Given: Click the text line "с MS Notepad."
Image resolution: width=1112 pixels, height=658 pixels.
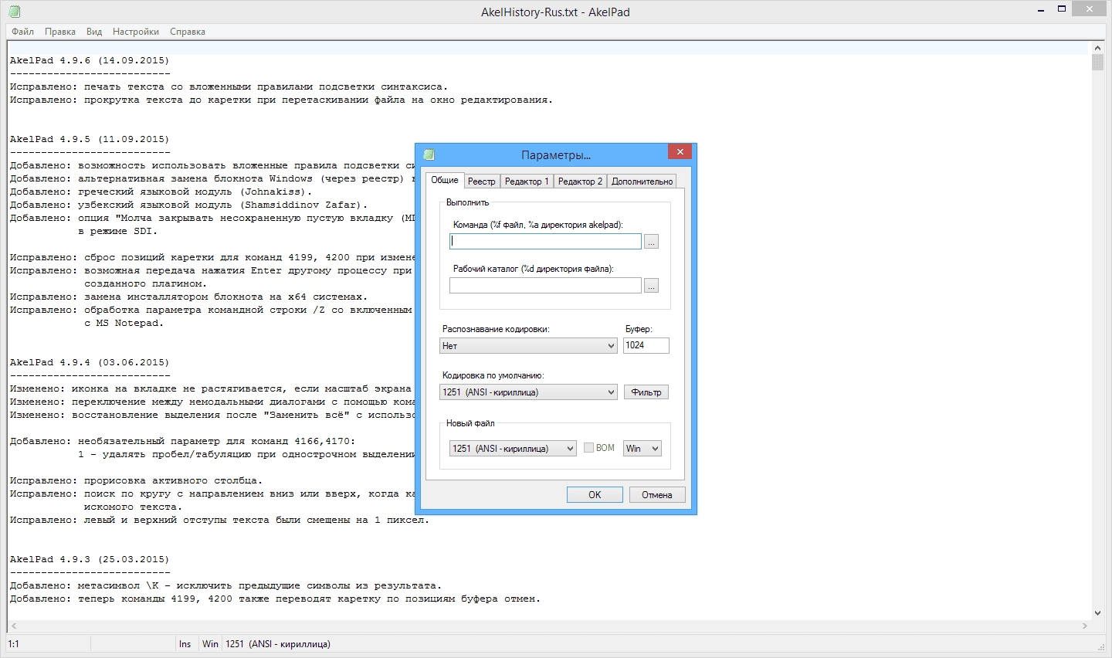Looking at the screenshot, I should [124, 323].
